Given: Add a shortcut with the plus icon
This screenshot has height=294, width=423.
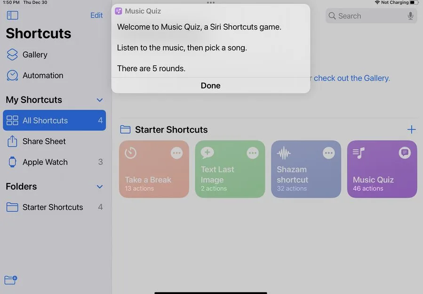Looking at the screenshot, I should point(411,129).
